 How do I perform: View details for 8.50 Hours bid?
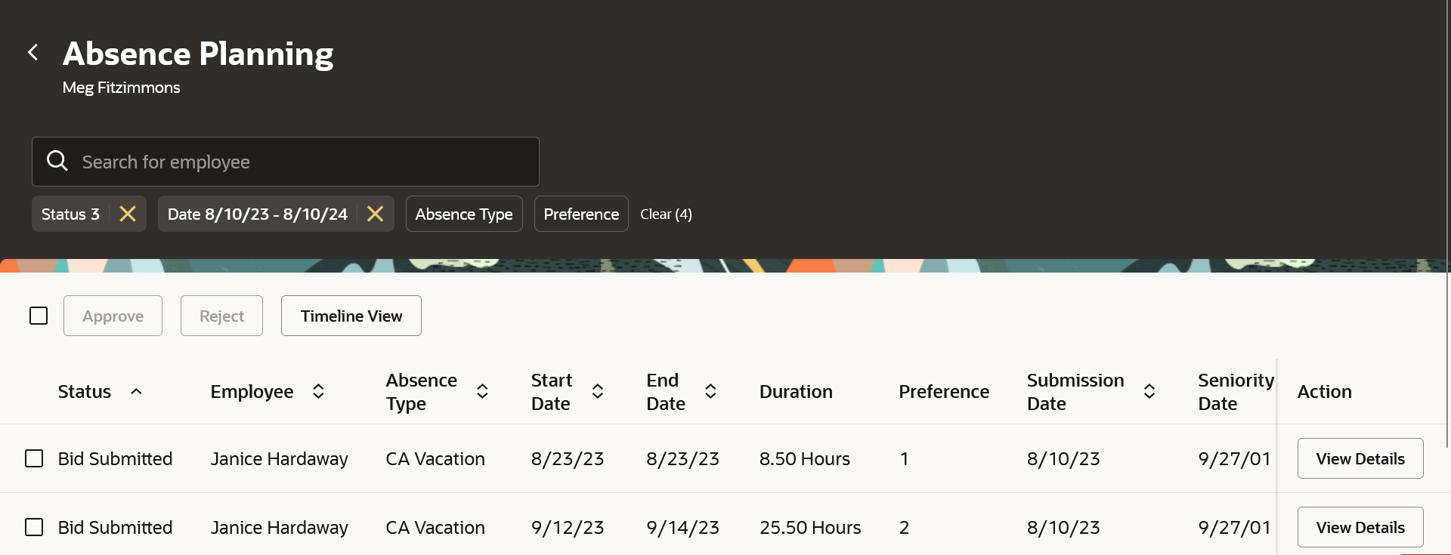1360,458
